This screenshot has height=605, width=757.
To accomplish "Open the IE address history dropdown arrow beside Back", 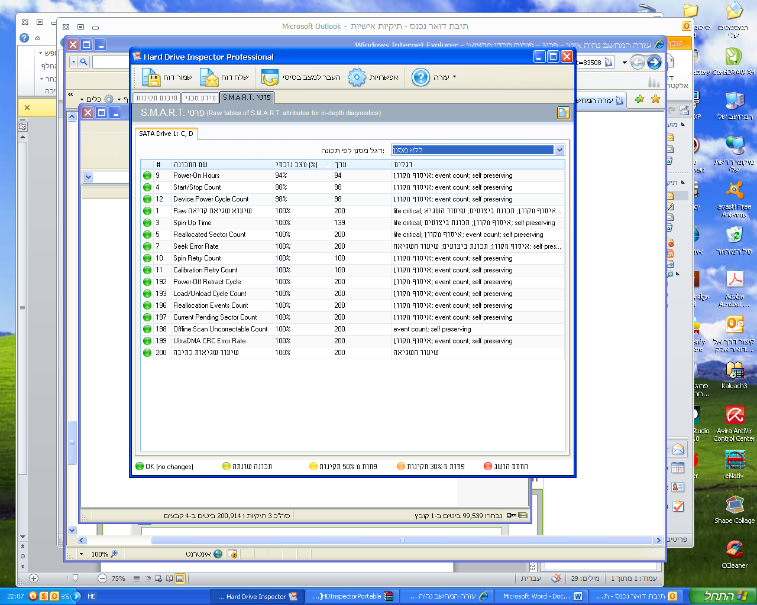I will 625,62.
